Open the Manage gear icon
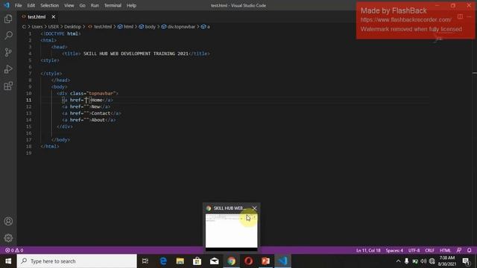This screenshot has width=477, height=268. click(x=8, y=238)
